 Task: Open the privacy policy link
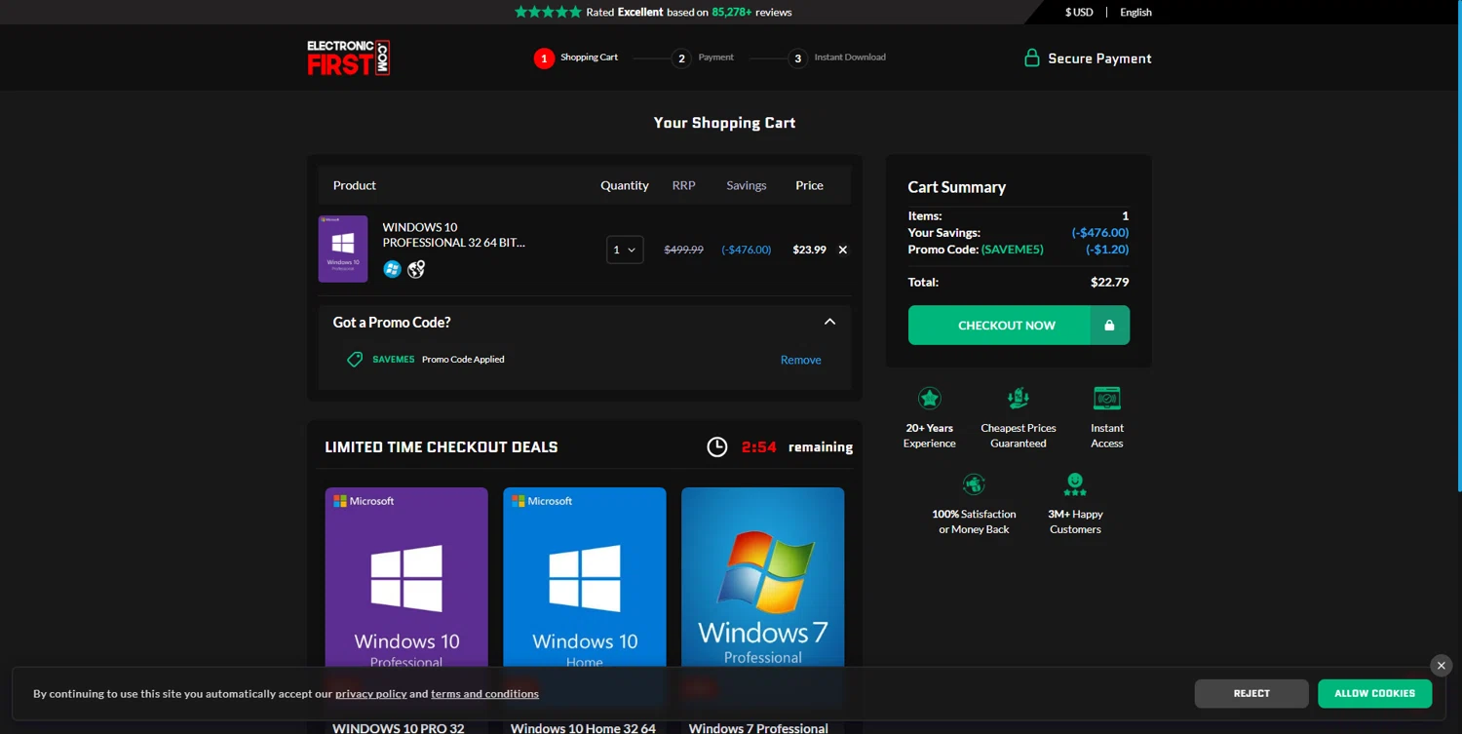click(370, 694)
